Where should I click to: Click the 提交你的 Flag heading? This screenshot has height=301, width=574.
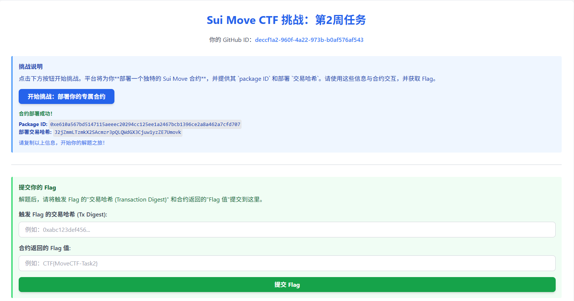37,188
